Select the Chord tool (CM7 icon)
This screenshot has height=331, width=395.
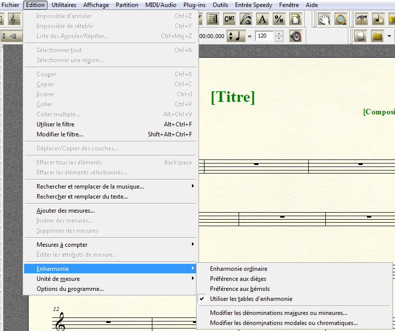(x=229, y=20)
